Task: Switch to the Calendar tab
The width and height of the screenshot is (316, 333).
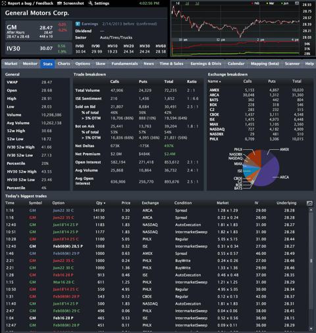Action: (x=236, y=64)
